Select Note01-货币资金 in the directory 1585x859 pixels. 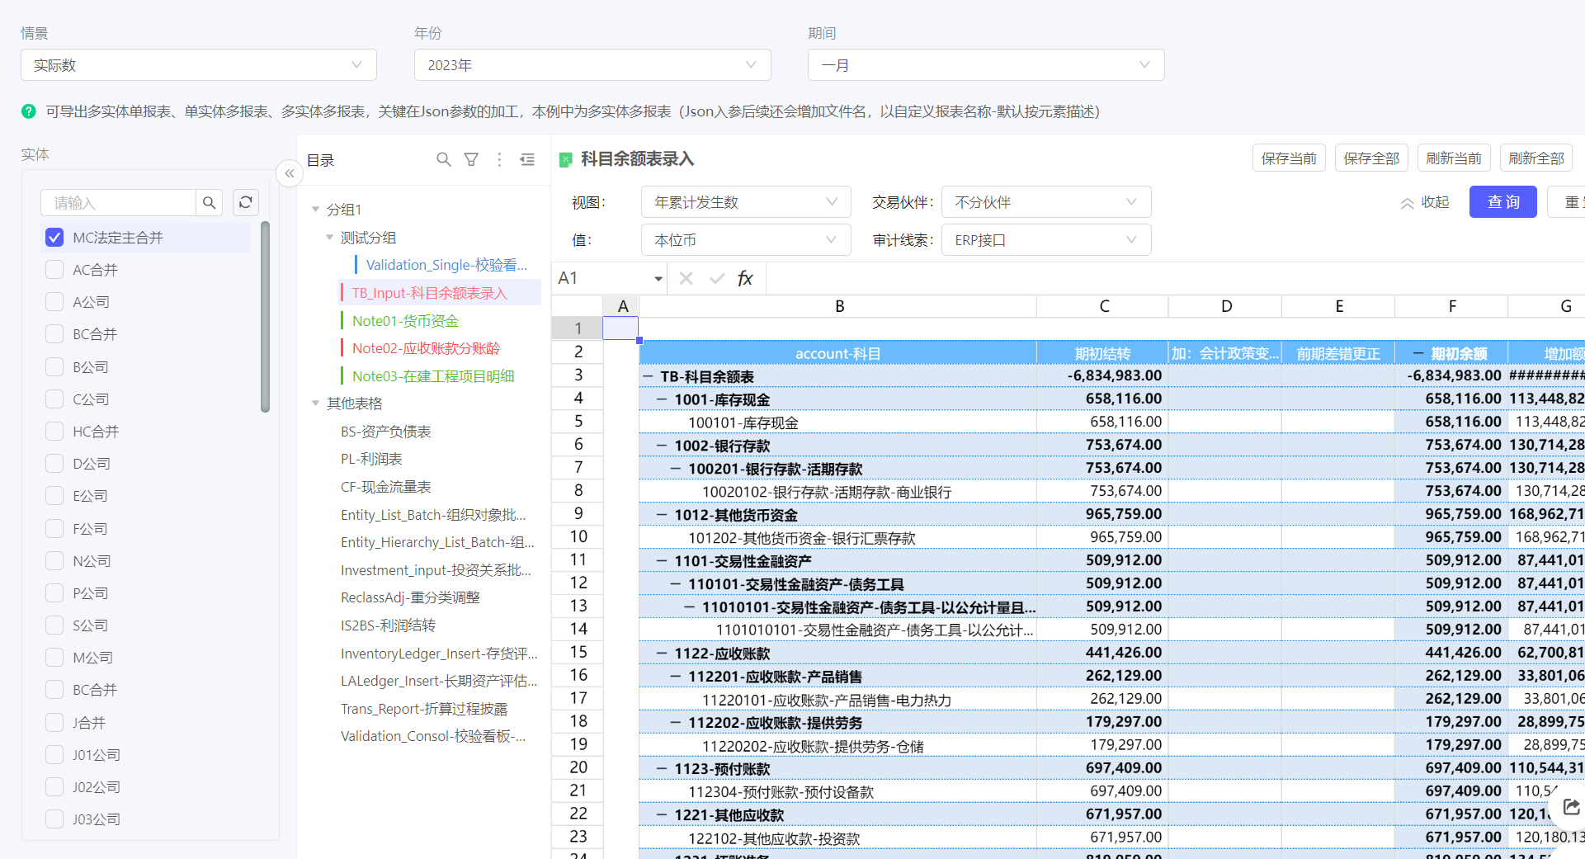point(405,321)
